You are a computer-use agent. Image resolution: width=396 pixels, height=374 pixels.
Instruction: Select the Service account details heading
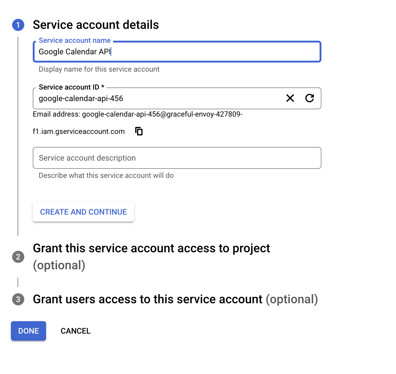(96, 25)
